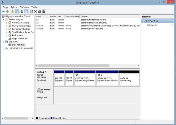176x125 pixels.
Task: Collapse the Sistem Araçları node
Action: pyautogui.click(x=4, y=20)
